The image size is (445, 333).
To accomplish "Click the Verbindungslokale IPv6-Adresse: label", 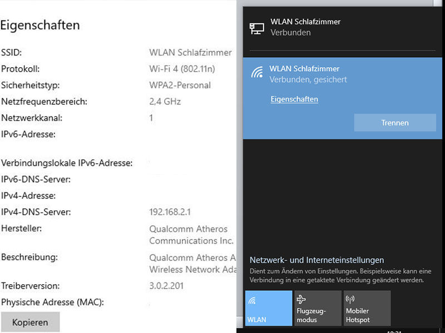I will coord(67,163).
